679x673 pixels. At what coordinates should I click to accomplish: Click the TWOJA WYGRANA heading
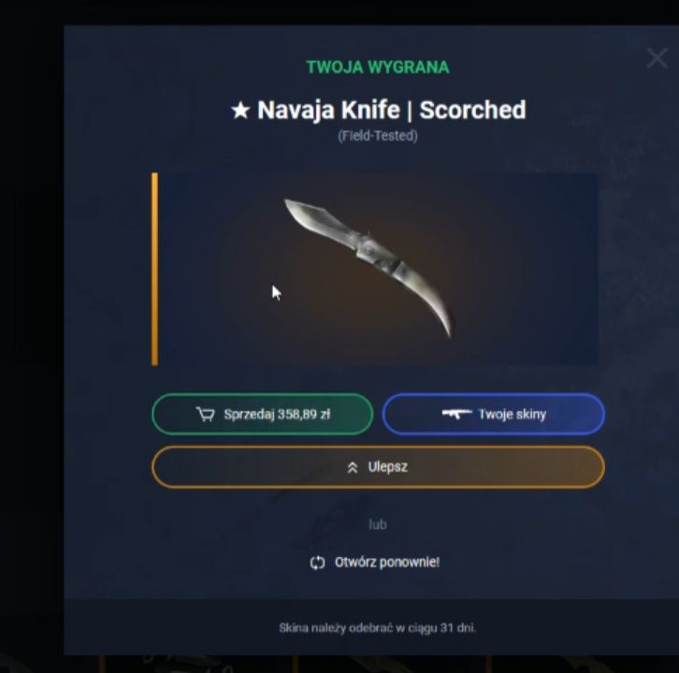pyautogui.click(x=378, y=67)
